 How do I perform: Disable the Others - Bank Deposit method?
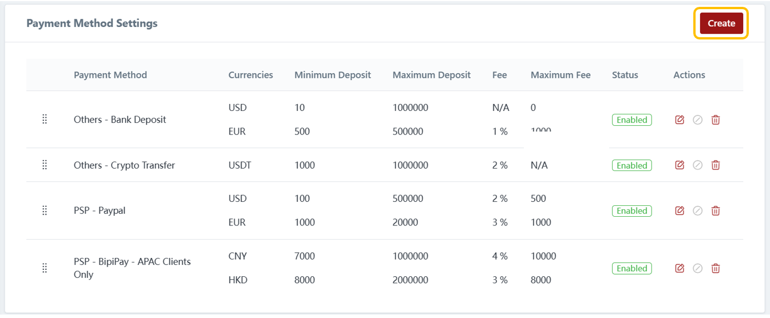(x=697, y=120)
